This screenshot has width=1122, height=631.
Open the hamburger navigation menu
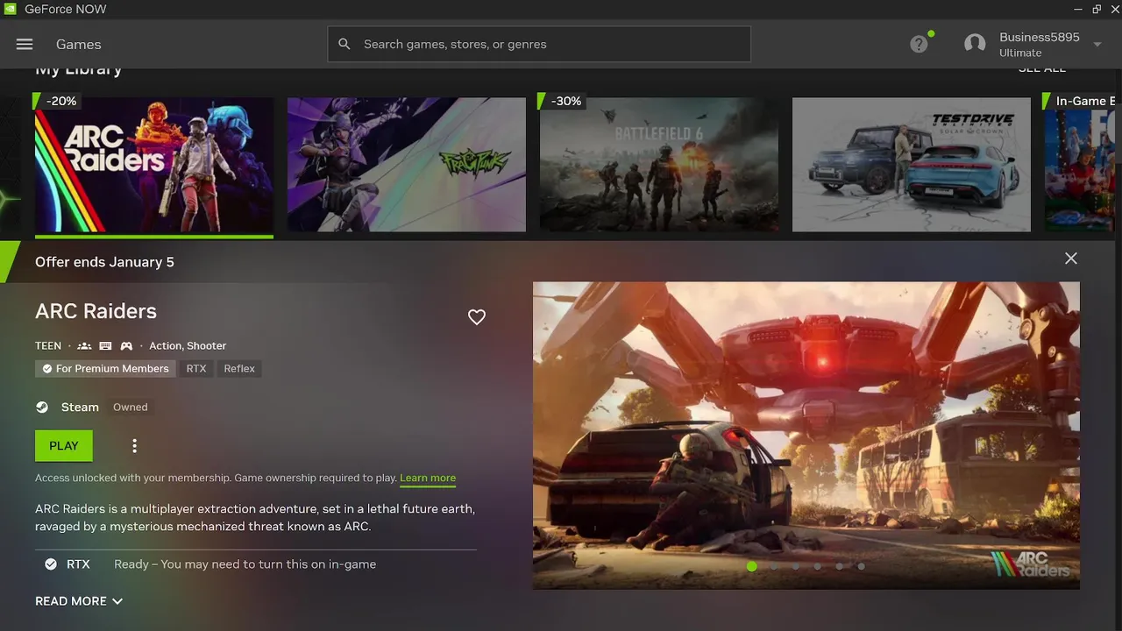(25, 44)
